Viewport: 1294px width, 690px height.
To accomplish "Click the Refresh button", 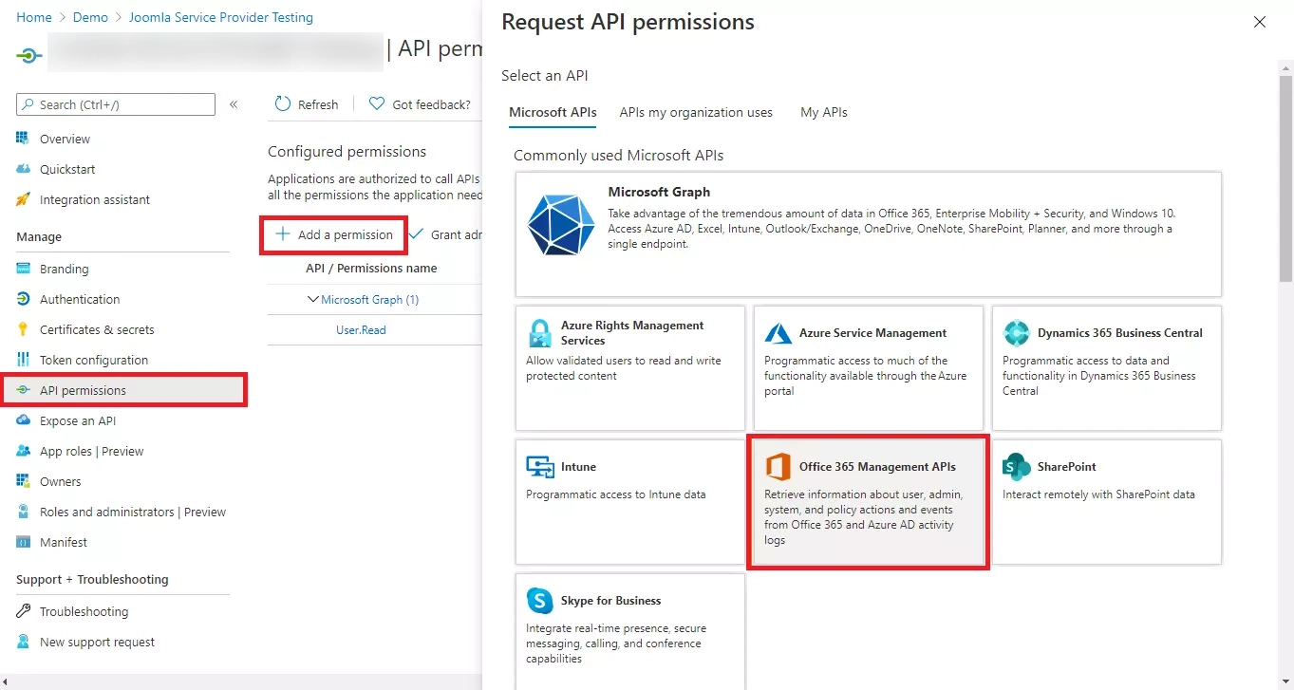I will [x=307, y=104].
